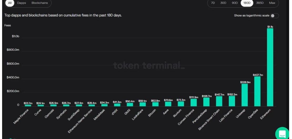Select the 180D time range
This screenshot has height=139, width=292.
coord(247,3)
